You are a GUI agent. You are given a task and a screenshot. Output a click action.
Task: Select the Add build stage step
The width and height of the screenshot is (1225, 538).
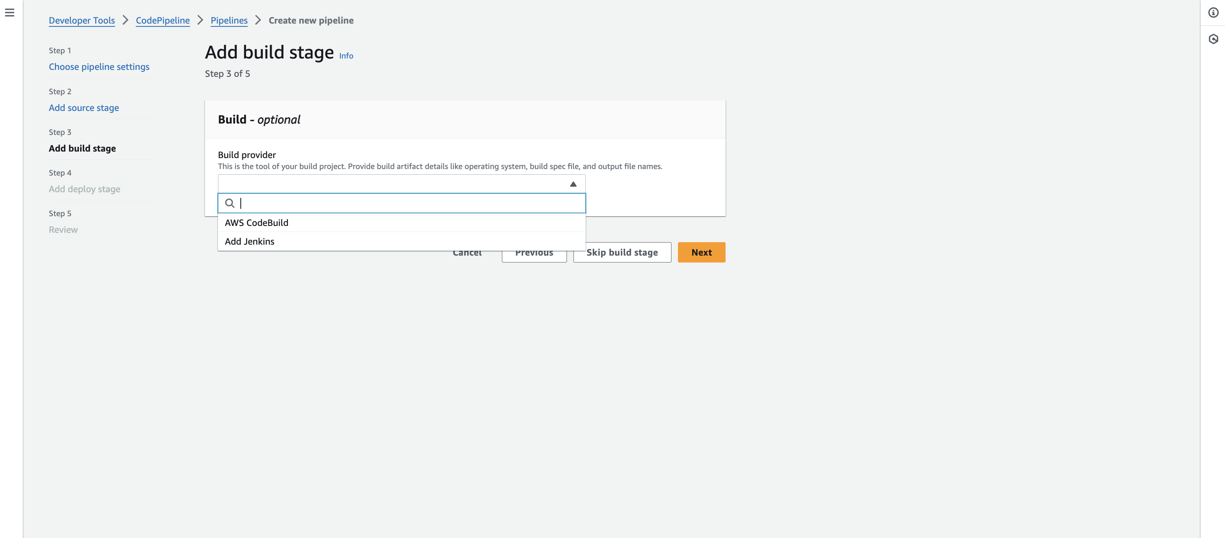[82, 149]
